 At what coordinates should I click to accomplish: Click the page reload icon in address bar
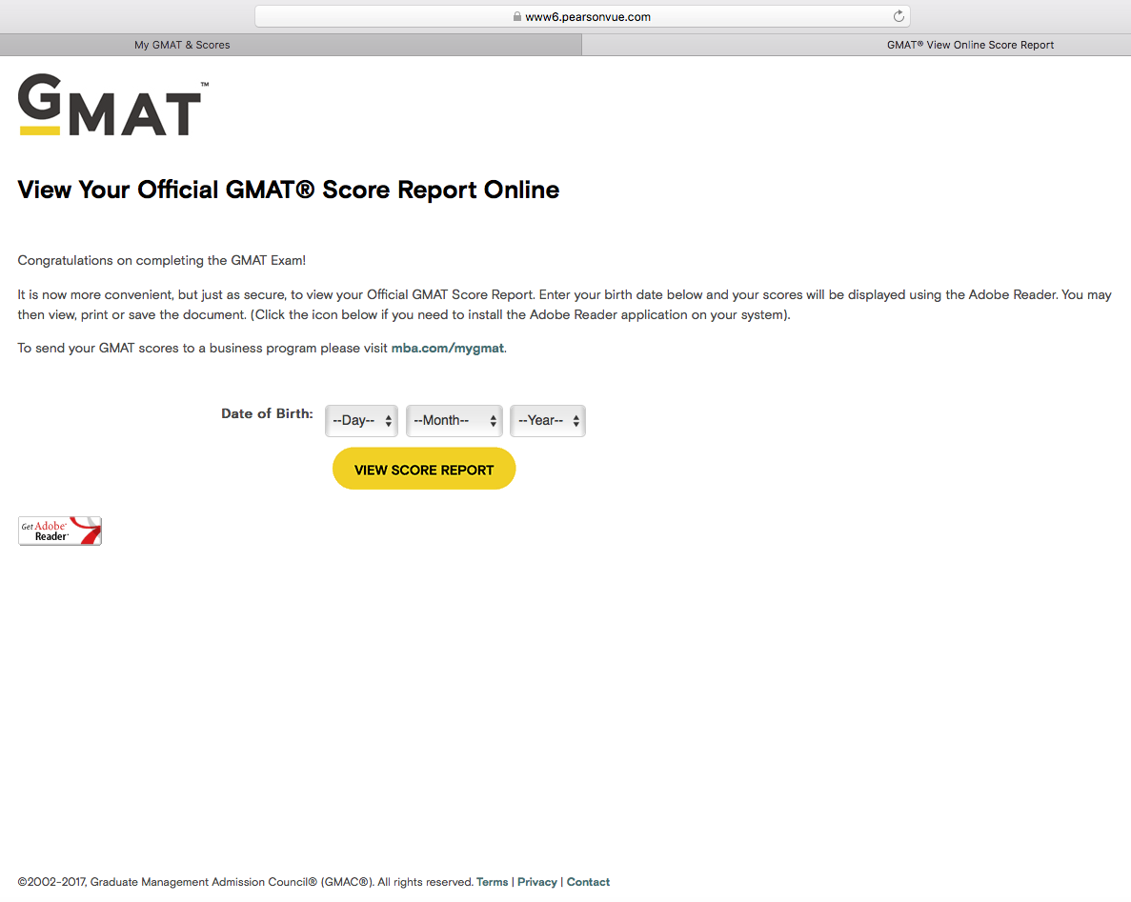coord(899,16)
